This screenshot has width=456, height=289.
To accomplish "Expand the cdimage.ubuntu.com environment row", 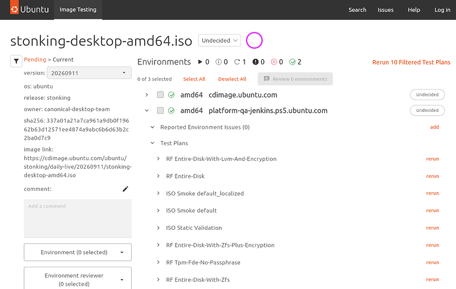I will (x=146, y=95).
